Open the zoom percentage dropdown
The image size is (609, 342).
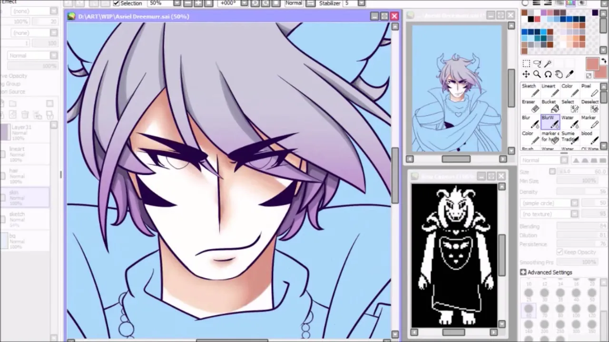[x=177, y=3]
